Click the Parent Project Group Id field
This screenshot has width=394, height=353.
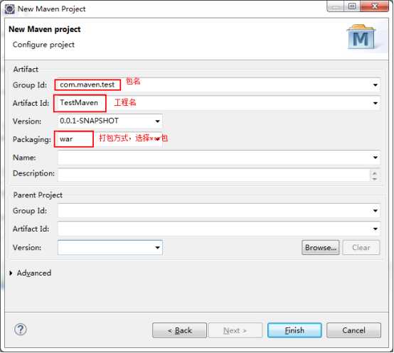[x=218, y=211]
